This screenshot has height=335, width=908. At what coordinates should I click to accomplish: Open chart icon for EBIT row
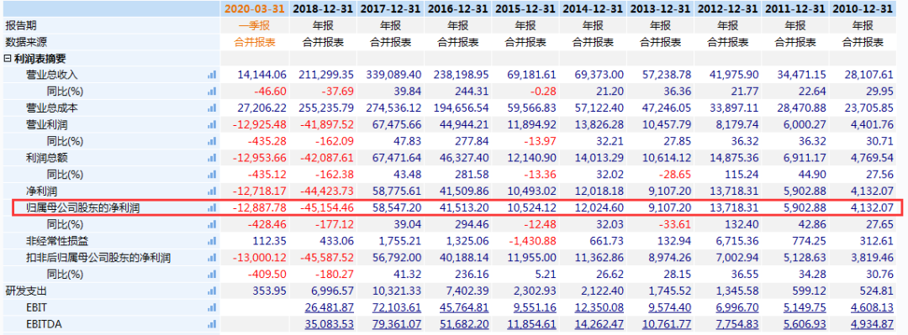[x=211, y=308]
